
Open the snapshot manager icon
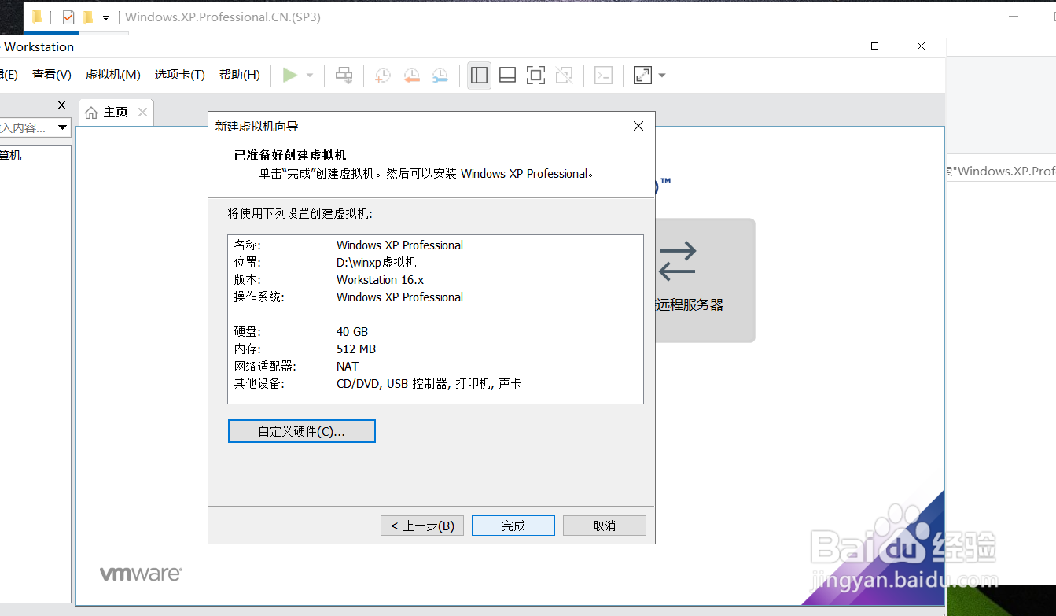pos(440,76)
